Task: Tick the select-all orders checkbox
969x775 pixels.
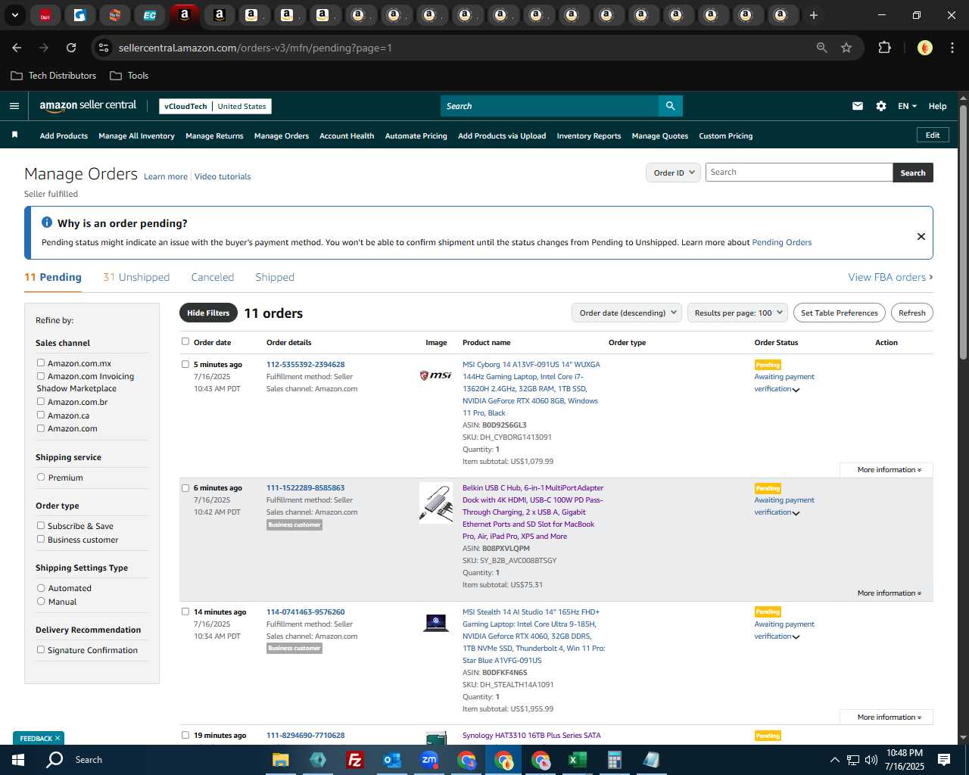Action: pos(185,341)
